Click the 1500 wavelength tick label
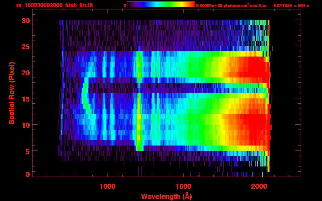Viewport: 322px width, 201px height. (x=183, y=186)
